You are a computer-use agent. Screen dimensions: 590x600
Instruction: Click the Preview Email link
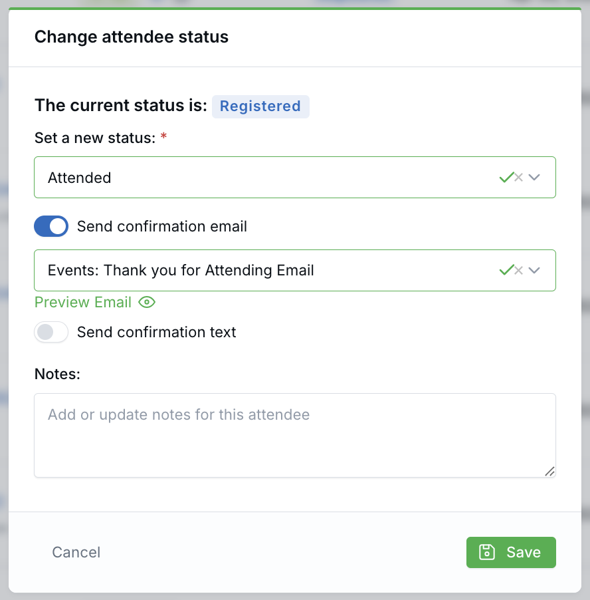(x=82, y=302)
